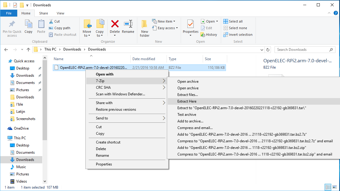The width and height of the screenshot is (340, 191).
Task: Sort by Size column header
Action: [x=215, y=59]
